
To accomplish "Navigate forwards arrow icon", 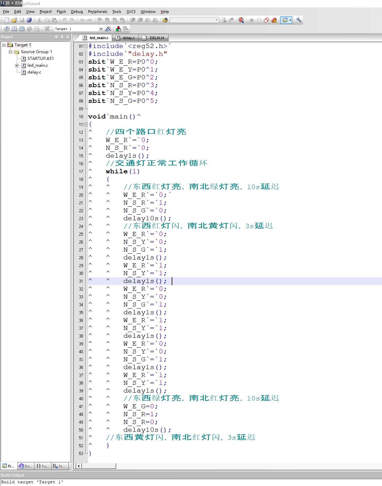I will tap(89, 20).
